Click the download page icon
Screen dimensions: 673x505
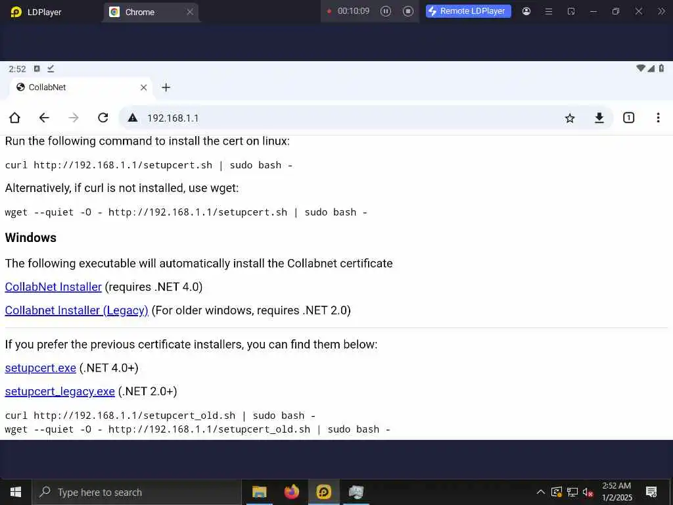point(599,118)
